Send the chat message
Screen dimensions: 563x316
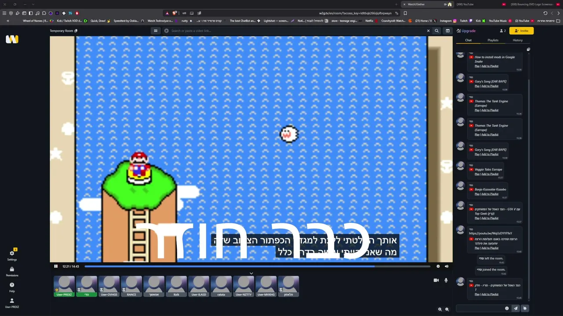click(516, 309)
